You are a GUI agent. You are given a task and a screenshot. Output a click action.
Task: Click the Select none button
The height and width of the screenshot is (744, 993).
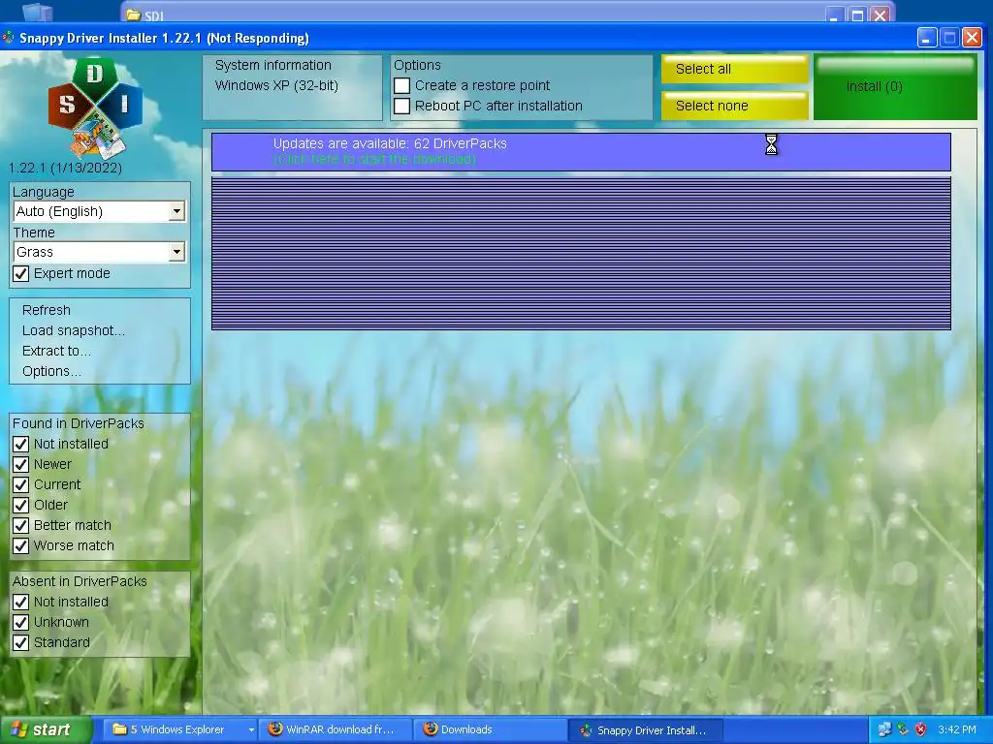pos(735,106)
